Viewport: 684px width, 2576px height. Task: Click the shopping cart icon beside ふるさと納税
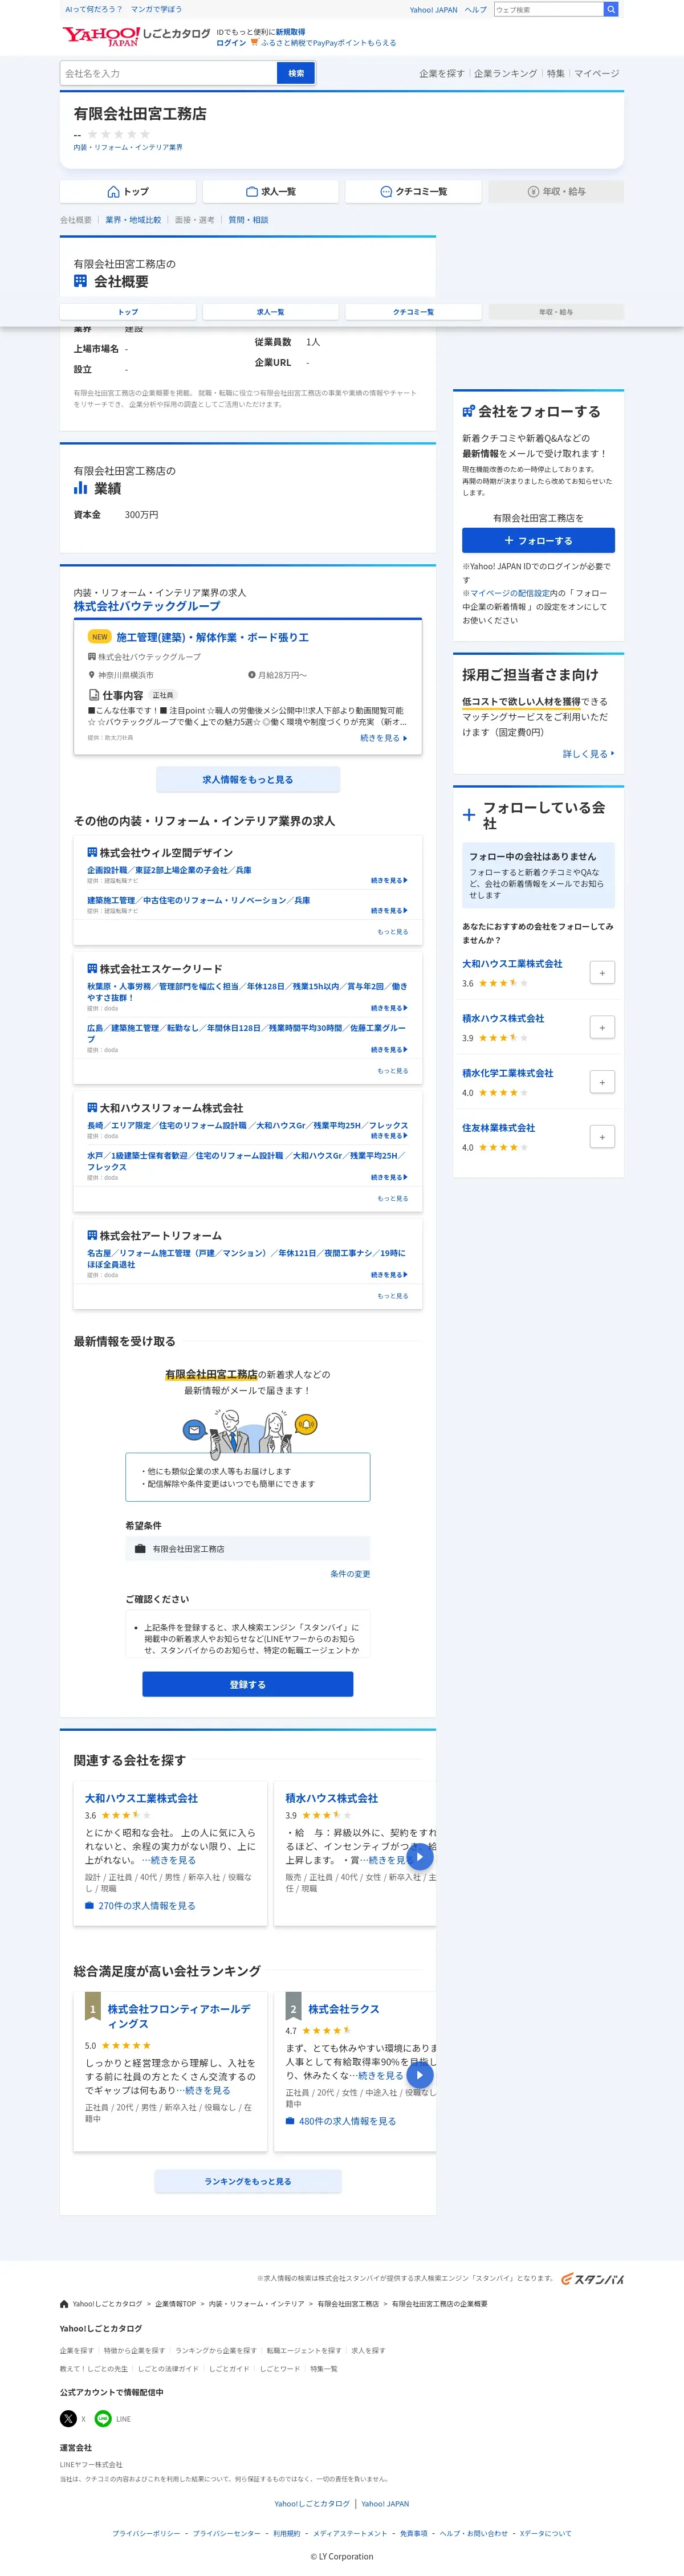[x=254, y=43]
